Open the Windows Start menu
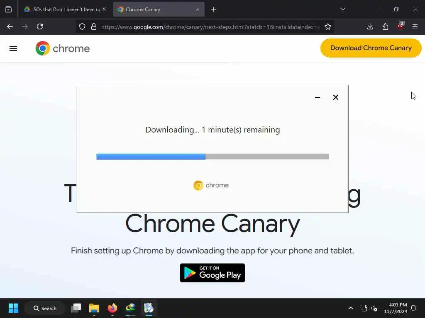Image resolution: width=425 pixels, height=318 pixels. pyautogui.click(x=13, y=308)
